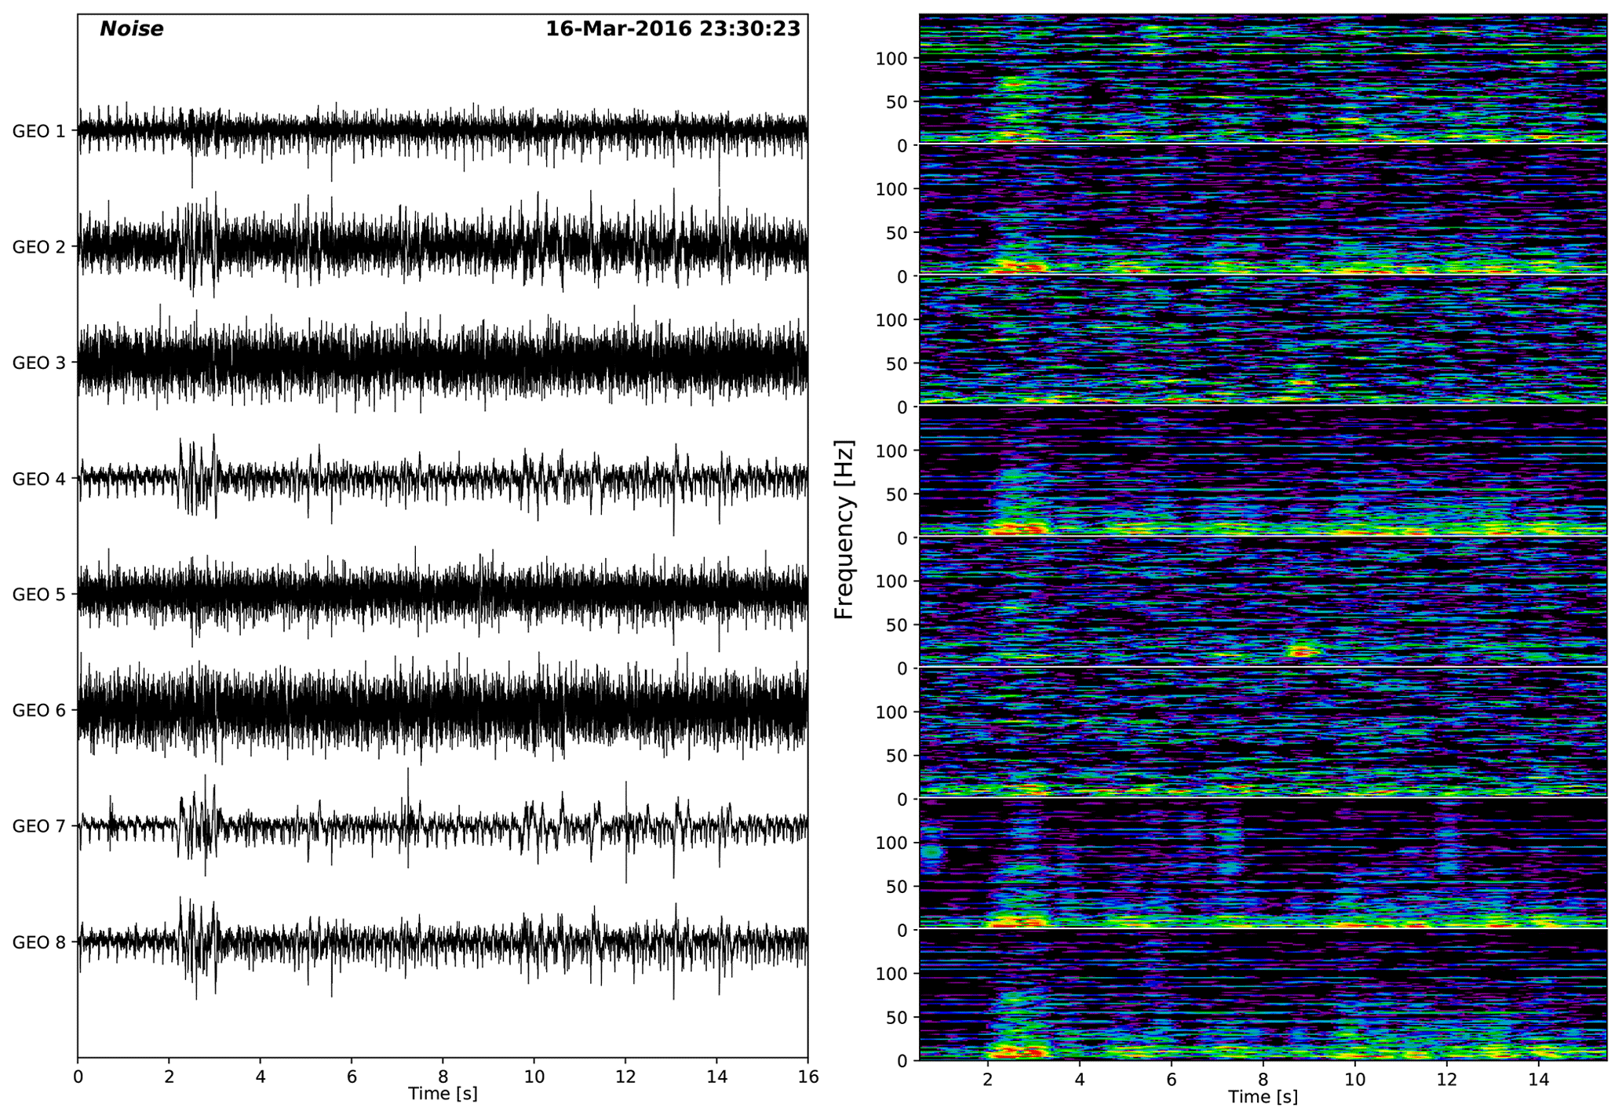Click the GEO 6 trace label

pos(39,711)
